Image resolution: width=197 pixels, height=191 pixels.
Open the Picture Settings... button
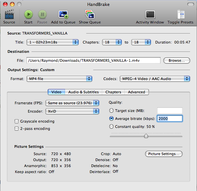[164, 154]
